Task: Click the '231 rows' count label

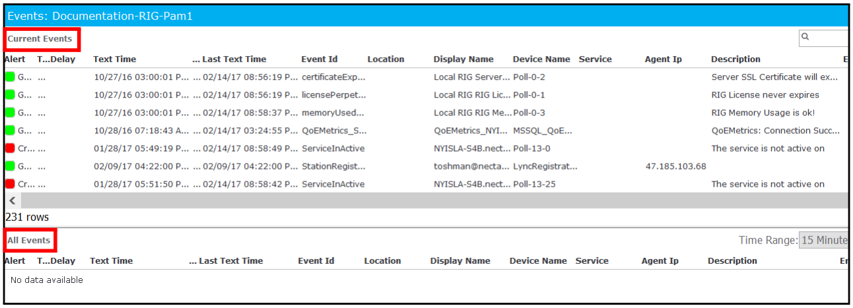Action: [x=27, y=217]
